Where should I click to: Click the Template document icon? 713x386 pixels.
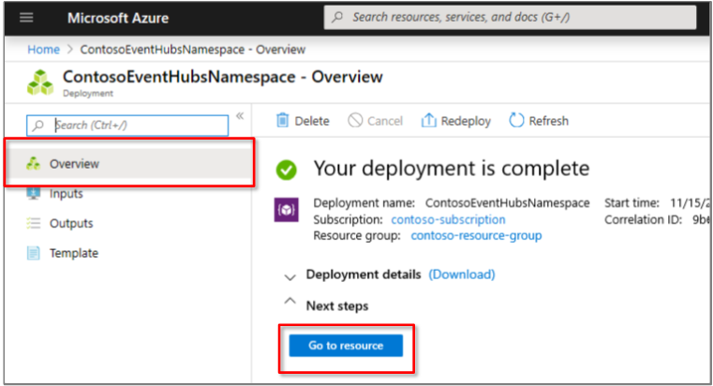pos(33,253)
